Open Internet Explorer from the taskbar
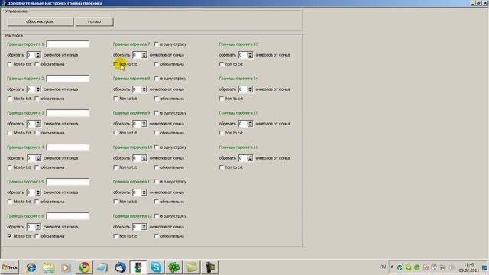The image size is (489, 275). click(31, 267)
